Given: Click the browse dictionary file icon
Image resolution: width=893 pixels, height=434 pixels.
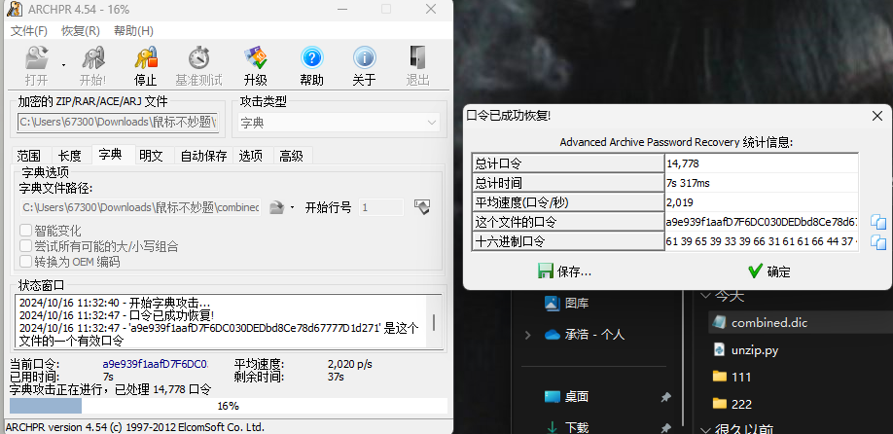Looking at the screenshot, I should (x=277, y=207).
